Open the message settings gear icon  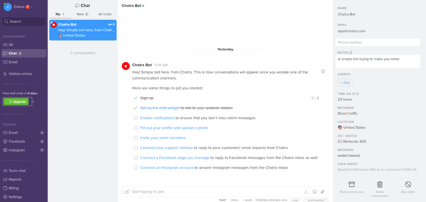click(323, 71)
